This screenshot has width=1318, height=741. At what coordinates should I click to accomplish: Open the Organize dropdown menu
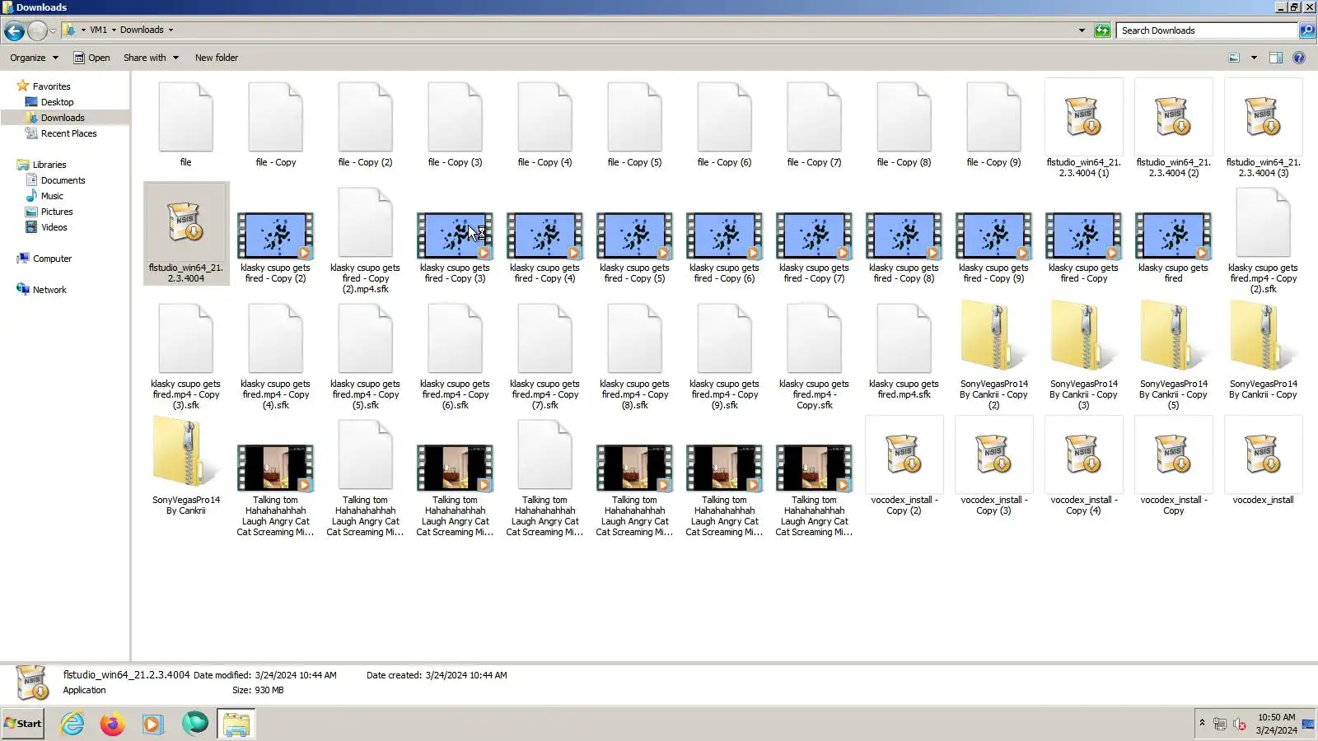[35, 58]
